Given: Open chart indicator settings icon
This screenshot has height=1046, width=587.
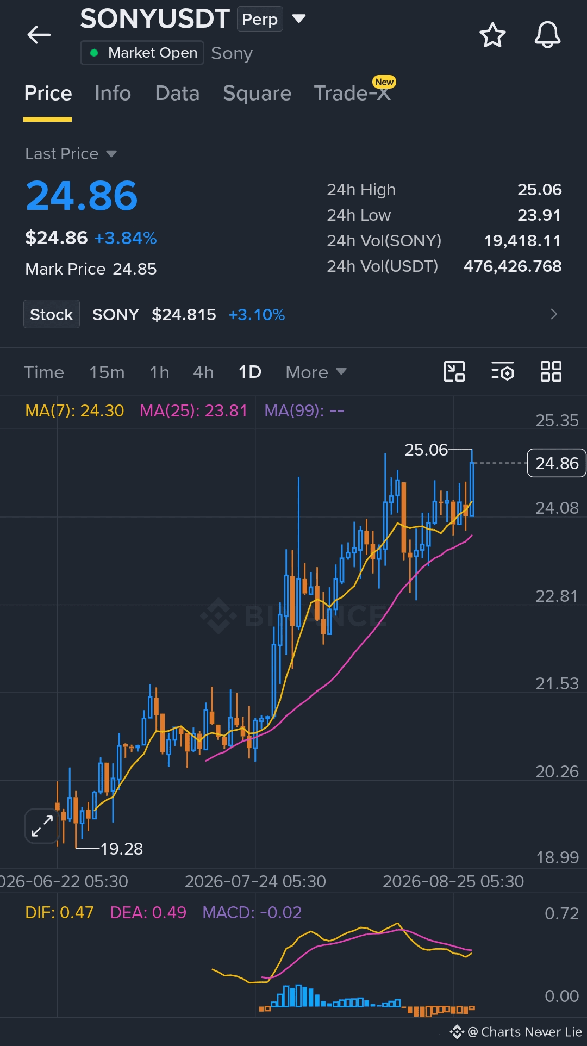Looking at the screenshot, I should (x=503, y=372).
